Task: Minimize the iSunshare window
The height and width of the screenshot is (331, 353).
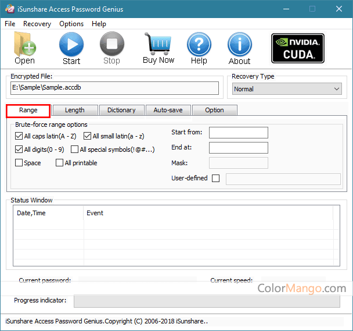Action: point(286,9)
